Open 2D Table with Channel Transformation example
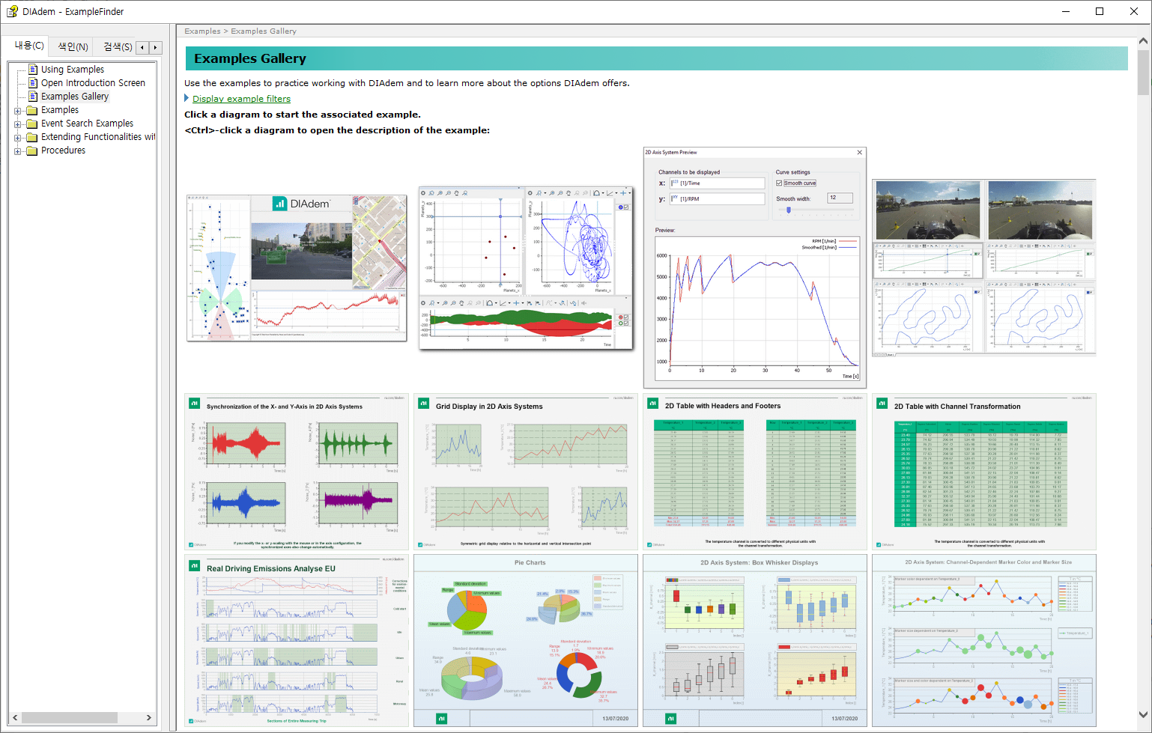 [984, 472]
